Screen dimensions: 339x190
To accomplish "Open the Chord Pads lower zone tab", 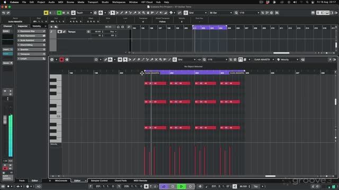I will [121, 180].
